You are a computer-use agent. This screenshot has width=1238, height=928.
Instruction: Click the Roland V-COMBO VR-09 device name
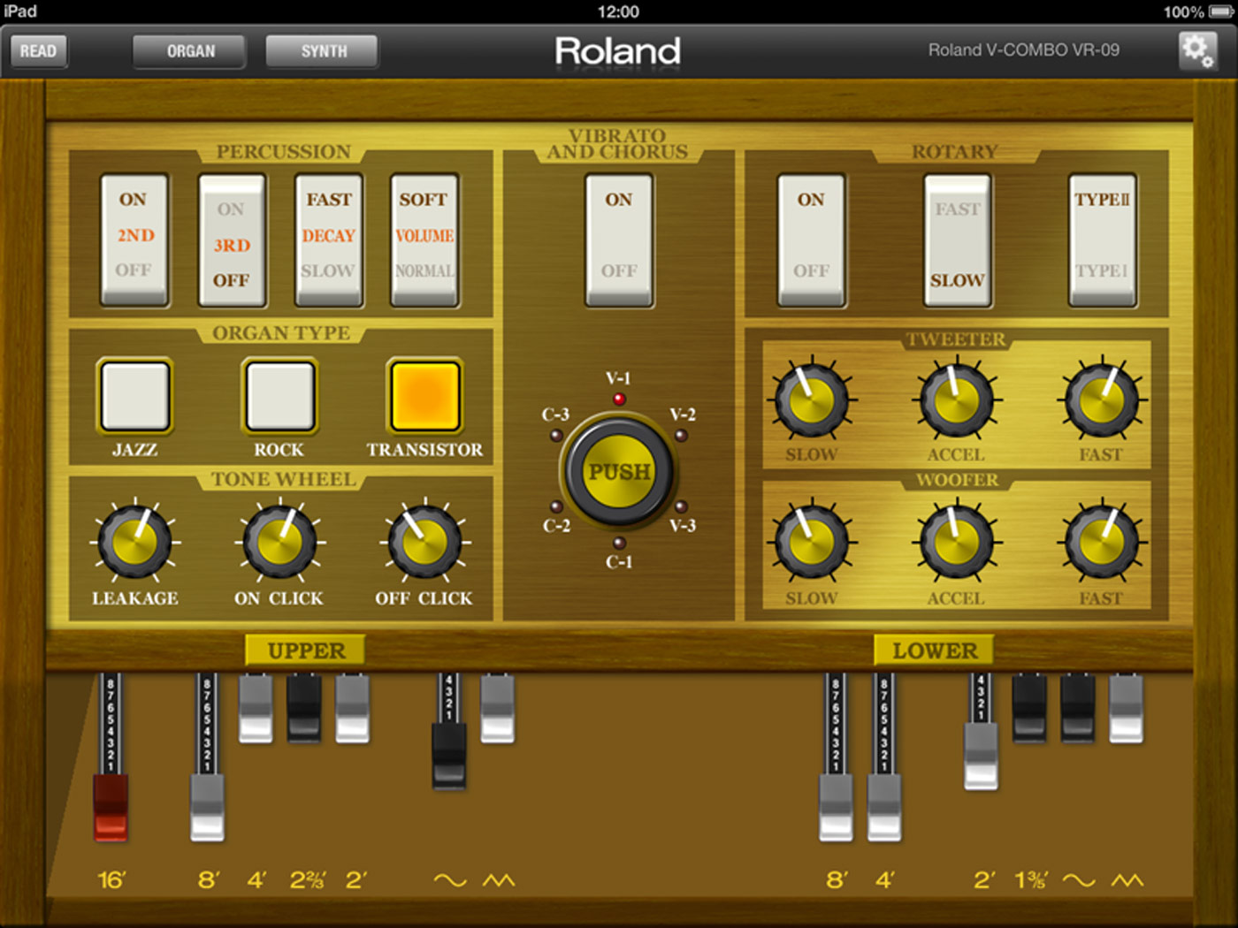coord(1023,50)
